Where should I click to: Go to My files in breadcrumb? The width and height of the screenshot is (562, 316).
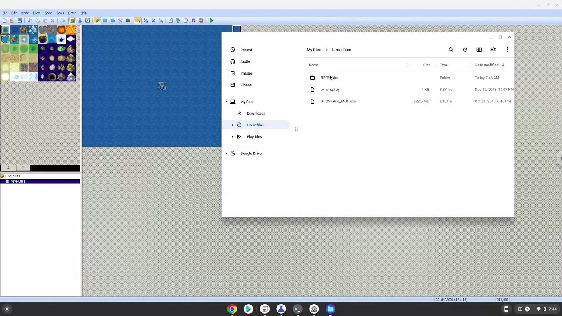(314, 50)
